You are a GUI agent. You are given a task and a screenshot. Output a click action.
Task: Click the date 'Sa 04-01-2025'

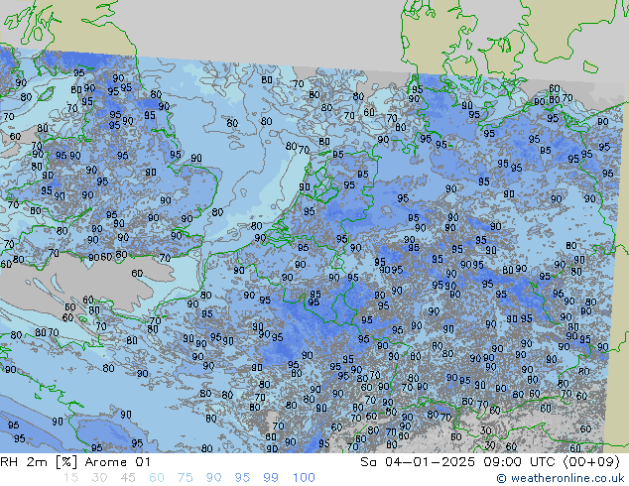coord(418,462)
